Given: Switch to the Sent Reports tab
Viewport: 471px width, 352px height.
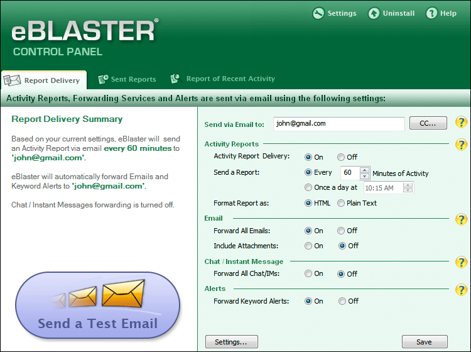Looking at the screenshot, I should point(127,79).
